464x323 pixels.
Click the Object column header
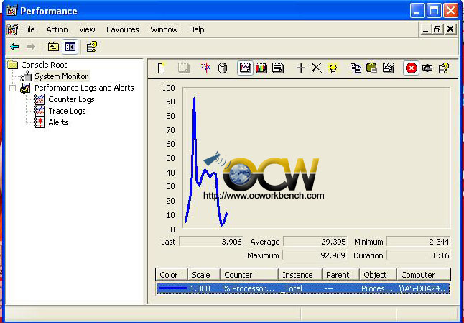point(379,275)
